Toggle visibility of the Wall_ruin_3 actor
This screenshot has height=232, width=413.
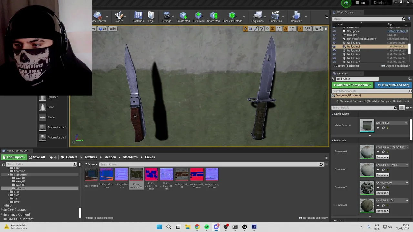334,50
